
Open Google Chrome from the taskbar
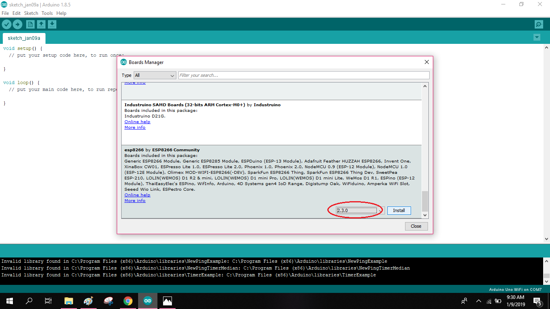pos(128,301)
